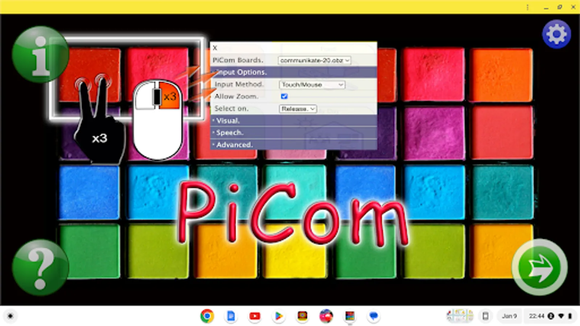The width and height of the screenshot is (580, 326).
Task: Open the PiCom Boards dropdown
Action: click(314, 60)
